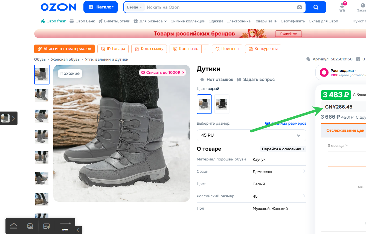Select the black color variant swatch
Viewport: 366px width, 234px height.
pyautogui.click(x=222, y=104)
